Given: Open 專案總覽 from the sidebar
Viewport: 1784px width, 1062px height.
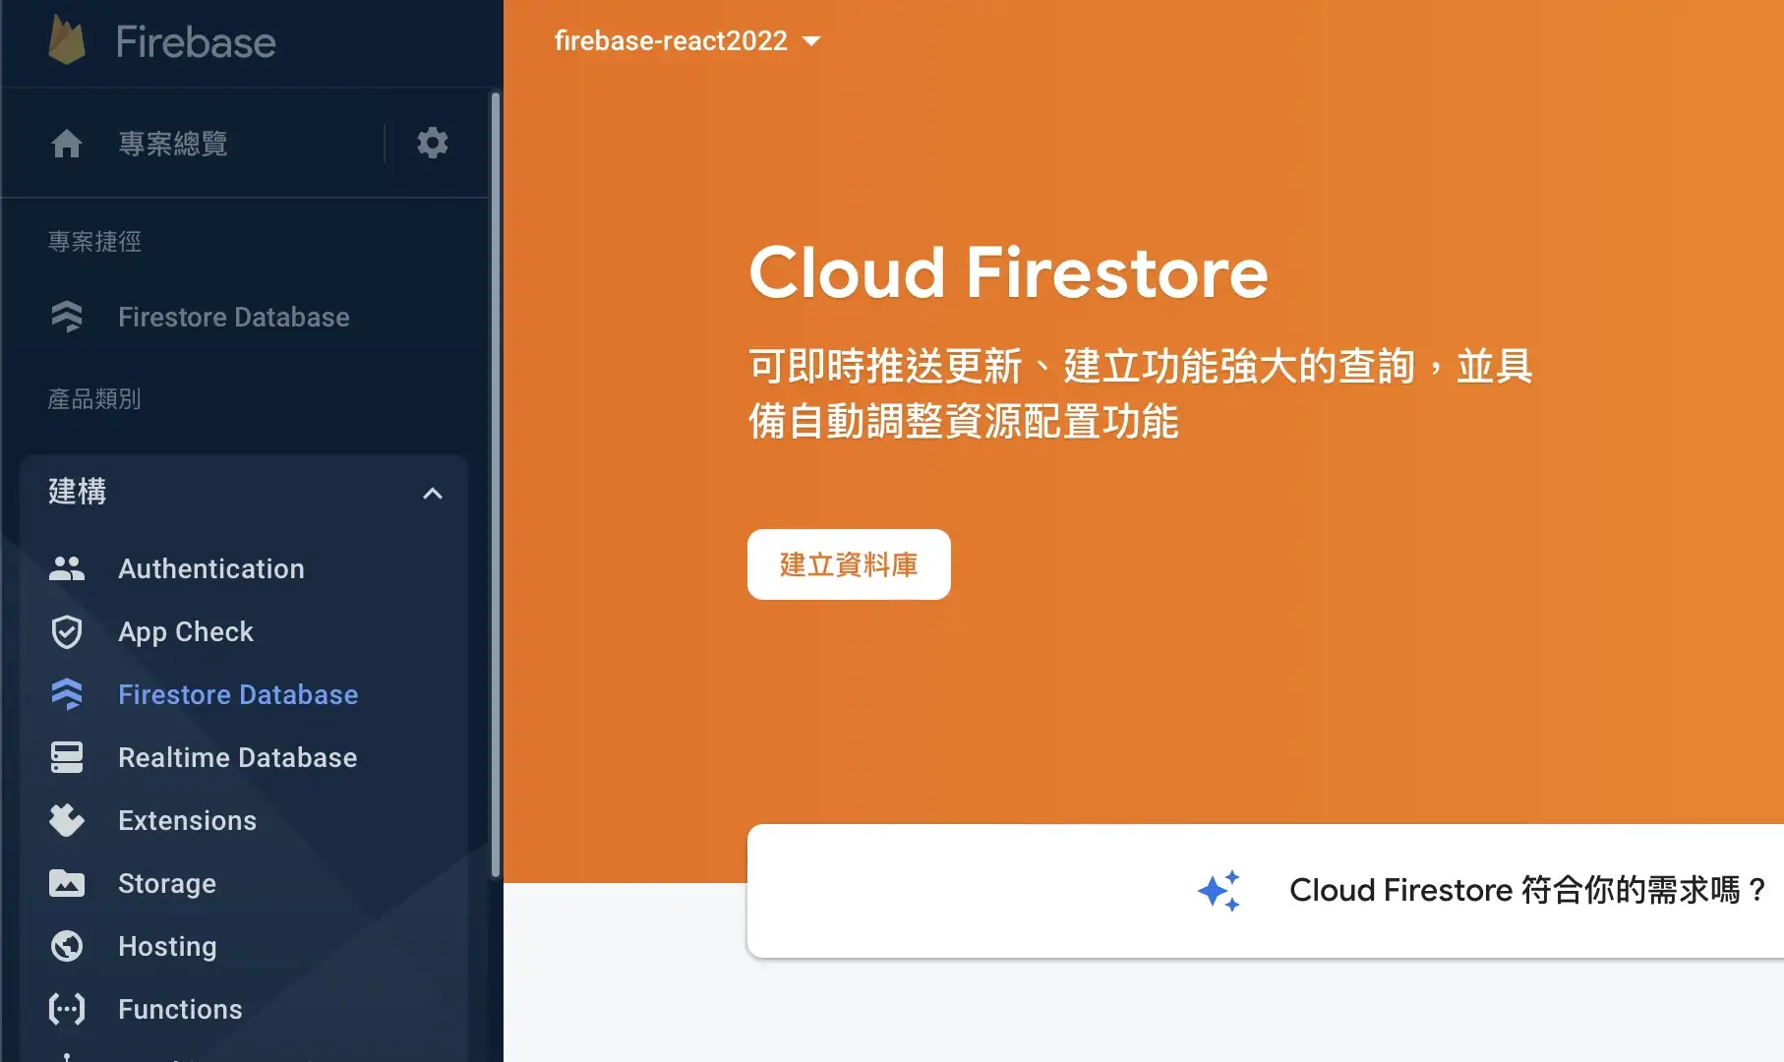Looking at the screenshot, I should coord(173,144).
